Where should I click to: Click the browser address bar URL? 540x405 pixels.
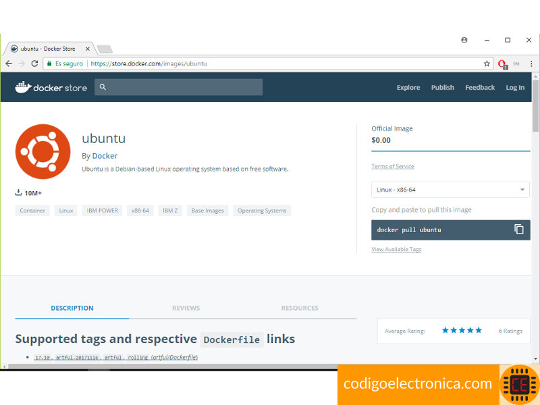click(x=148, y=63)
